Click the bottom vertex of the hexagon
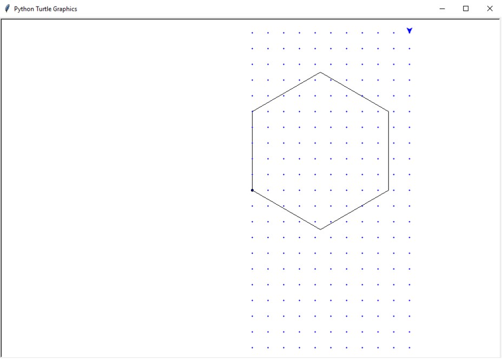 click(320, 229)
